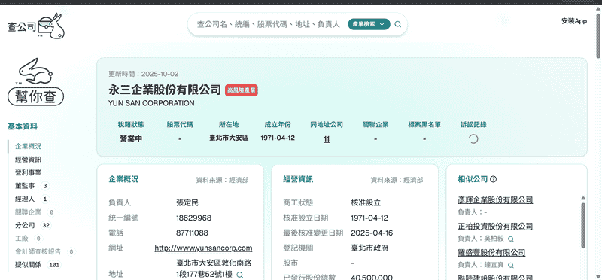Click similar companies list scrollbar
This screenshot has height=280, width=602.
[583, 226]
